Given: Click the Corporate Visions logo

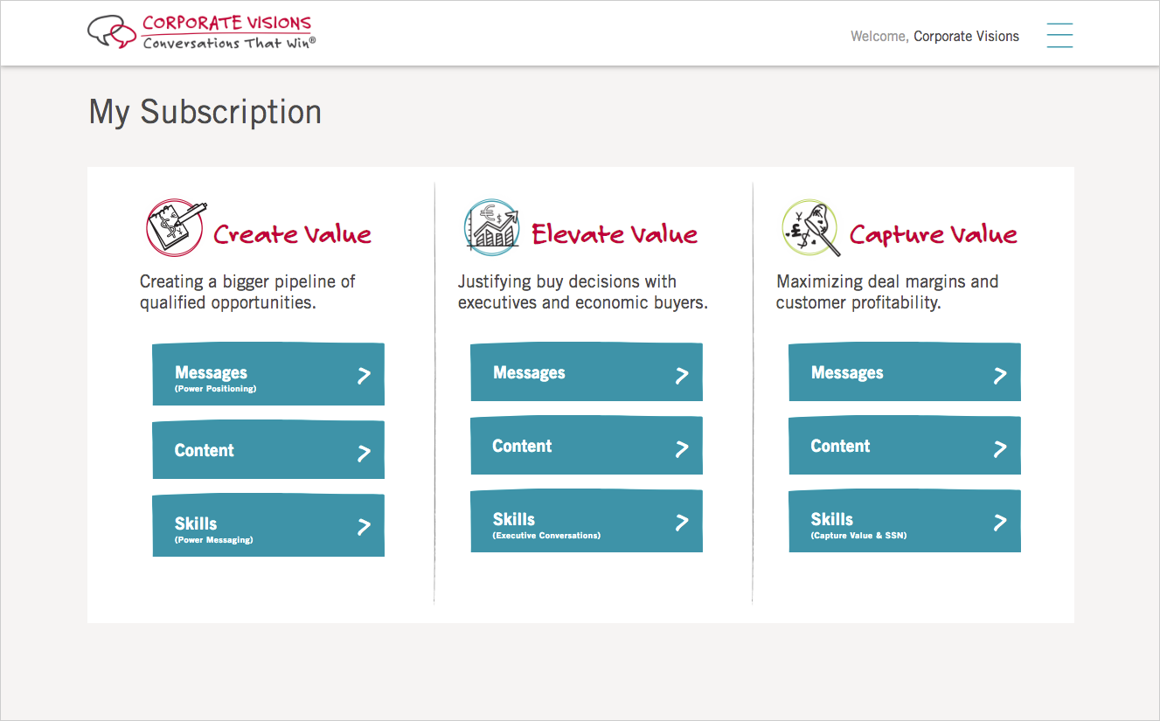Looking at the screenshot, I should click(x=202, y=32).
